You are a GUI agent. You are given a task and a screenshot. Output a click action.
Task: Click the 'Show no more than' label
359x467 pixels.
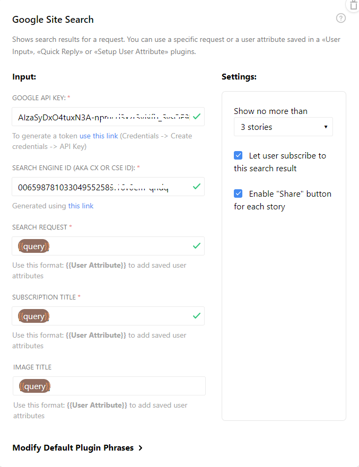(x=270, y=111)
